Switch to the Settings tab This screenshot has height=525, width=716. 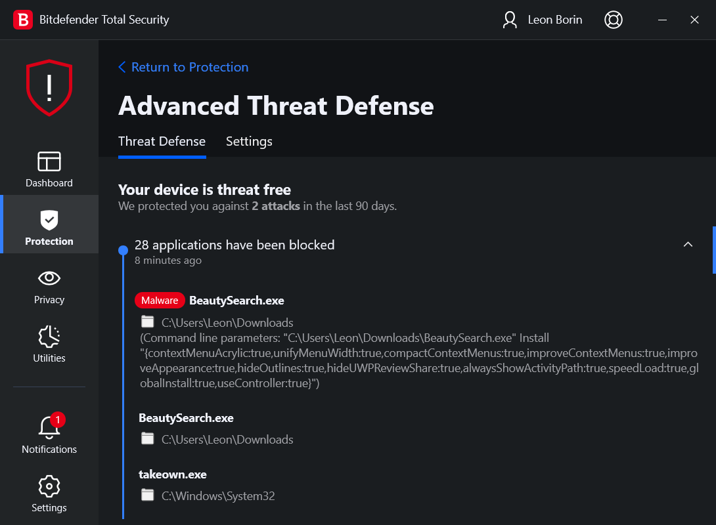point(249,141)
